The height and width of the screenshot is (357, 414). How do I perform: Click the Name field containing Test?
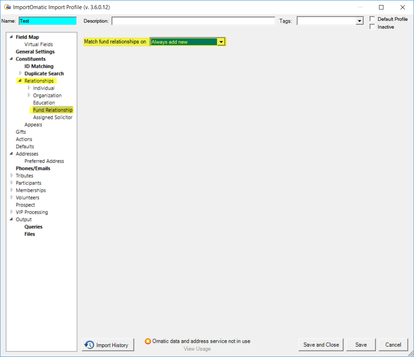click(47, 21)
